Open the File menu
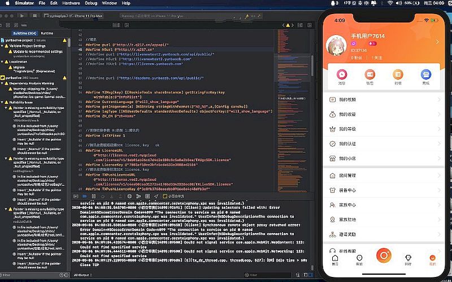452x282 pixels. click(42, 3)
